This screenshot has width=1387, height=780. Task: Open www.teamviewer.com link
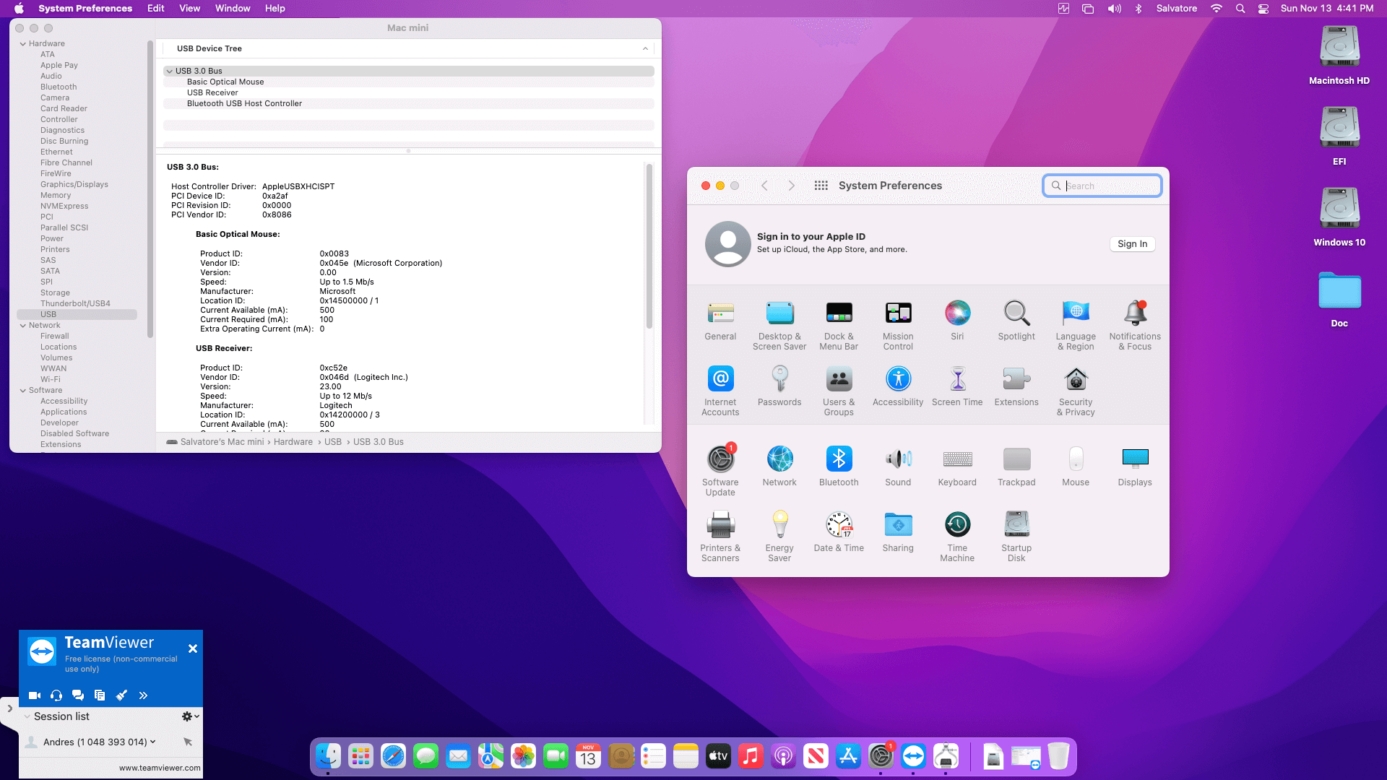(160, 768)
